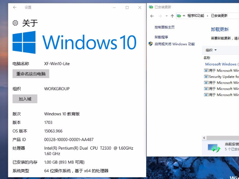Click the gear icon beside 关于

point(15,23)
